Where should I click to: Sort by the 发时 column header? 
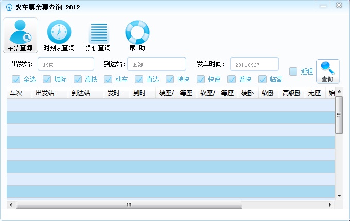[117, 93]
